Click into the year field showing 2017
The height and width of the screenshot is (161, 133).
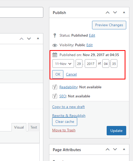[x=91, y=64]
